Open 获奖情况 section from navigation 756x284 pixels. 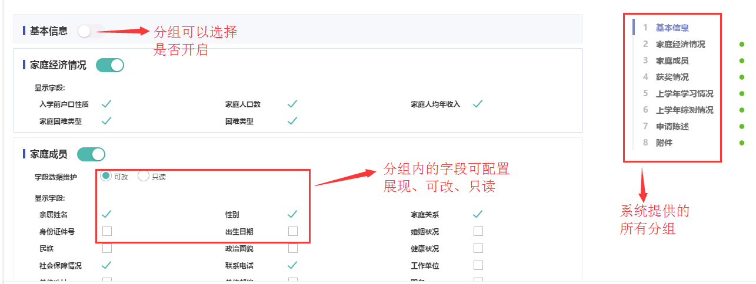pyautogui.click(x=672, y=77)
